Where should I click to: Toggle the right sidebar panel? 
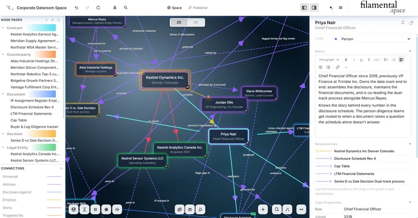(x=314, y=8)
